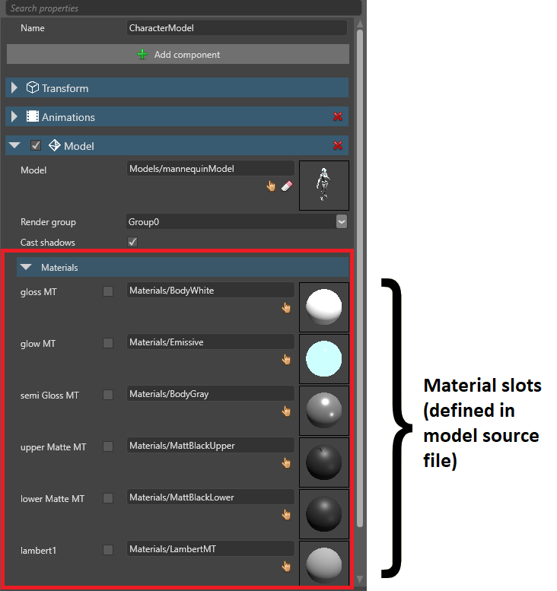Pick asset for lower Matte MT slot

tap(287, 514)
